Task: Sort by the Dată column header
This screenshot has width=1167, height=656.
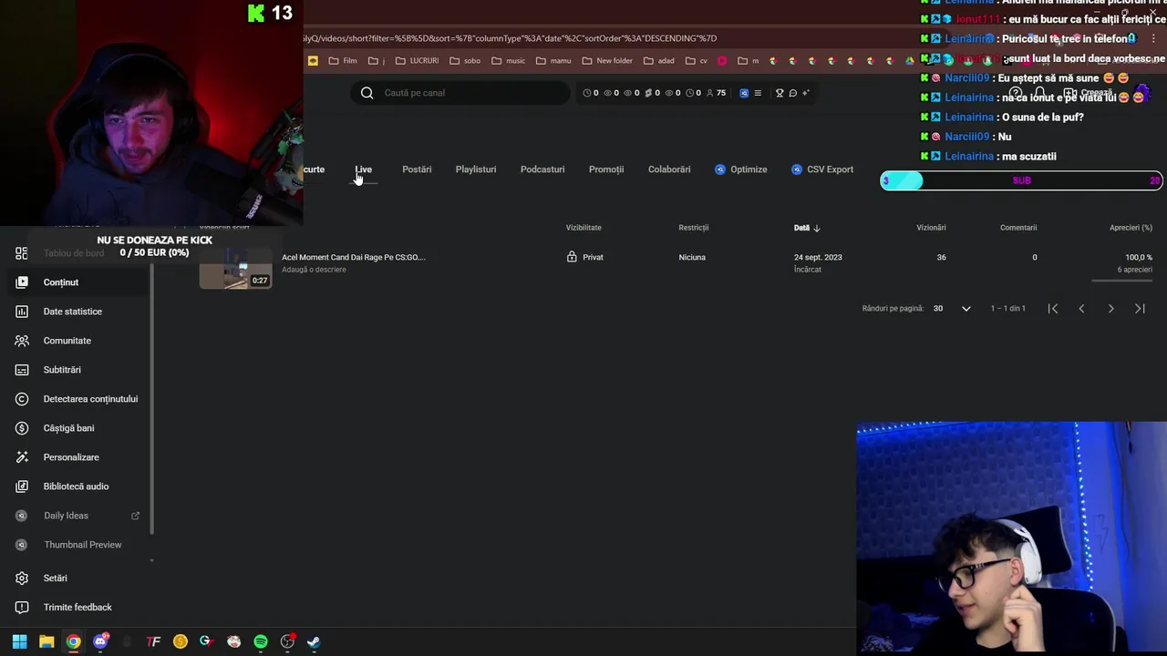Action: (807, 228)
